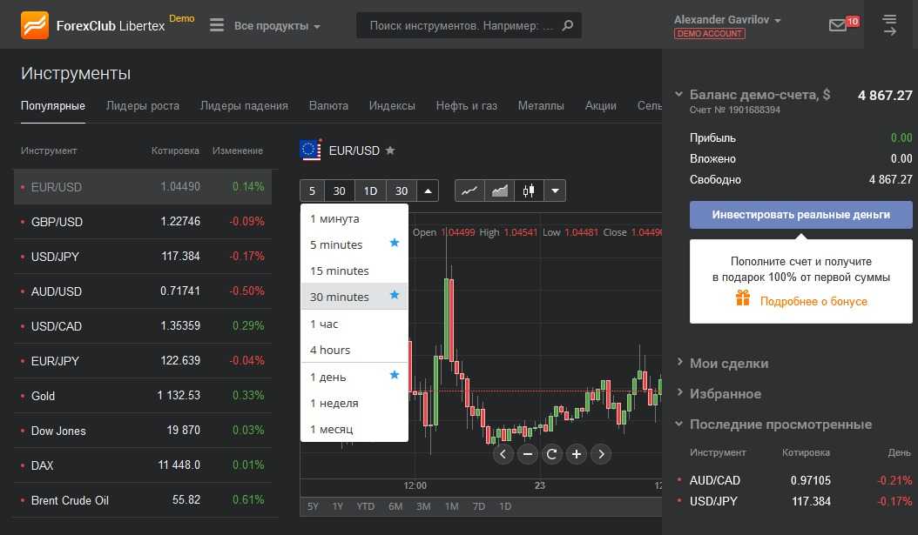918x535 pixels.
Task: Open Alexander Gavrilov account dropdown
Action: [727, 20]
